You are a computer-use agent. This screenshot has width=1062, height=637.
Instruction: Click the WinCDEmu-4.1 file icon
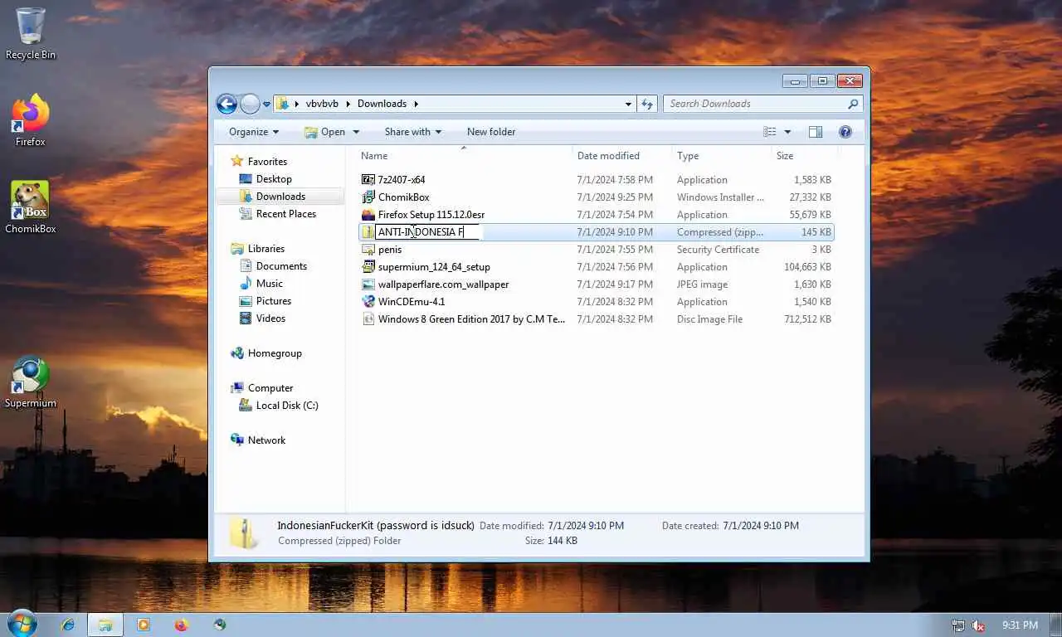click(x=368, y=302)
